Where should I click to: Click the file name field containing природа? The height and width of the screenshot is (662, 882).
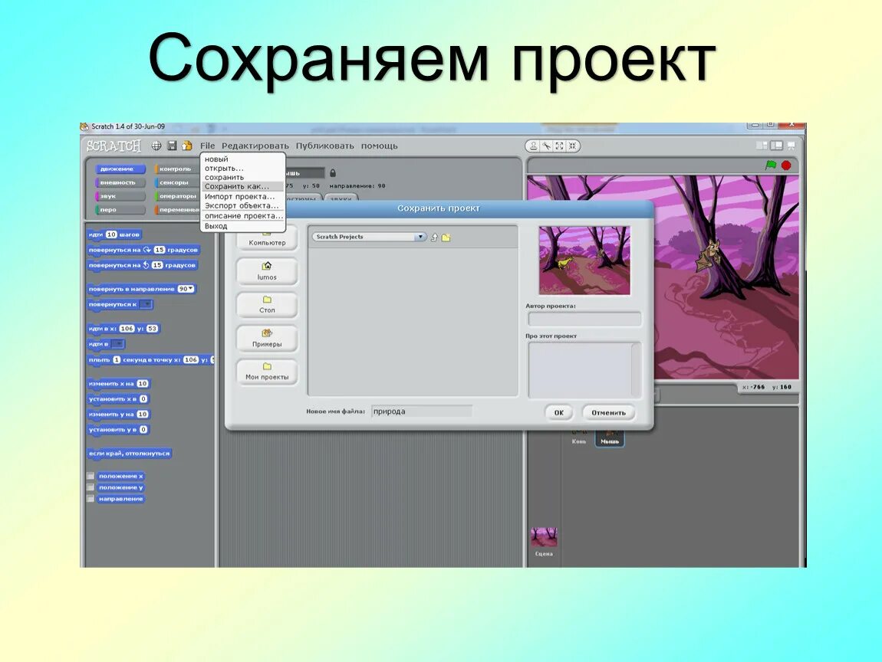(422, 411)
